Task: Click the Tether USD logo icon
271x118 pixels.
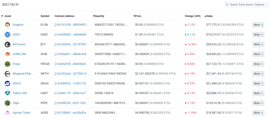Action: click(x=7, y=93)
